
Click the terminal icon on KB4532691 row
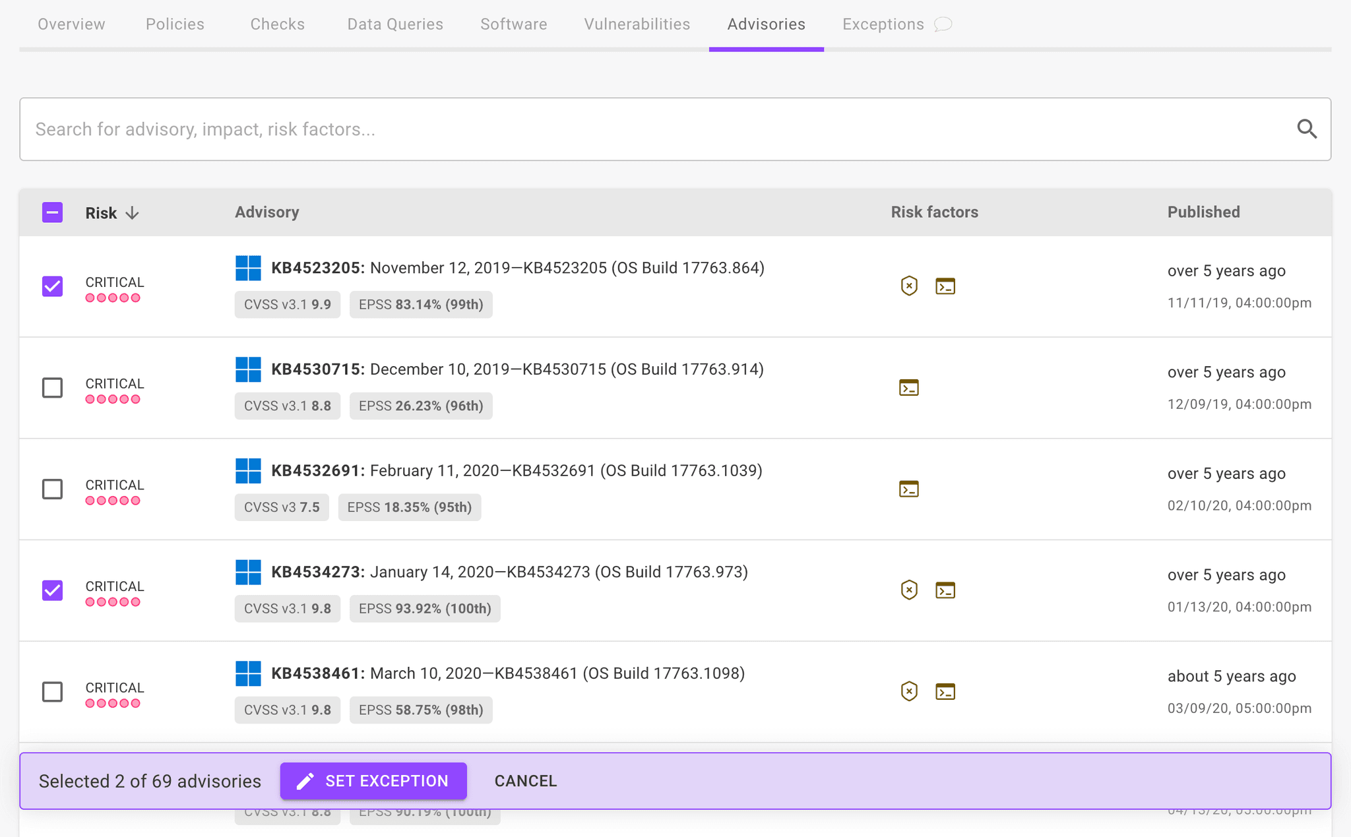[908, 489]
